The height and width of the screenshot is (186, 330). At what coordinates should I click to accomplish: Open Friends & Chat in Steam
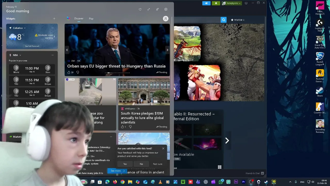click(255, 173)
